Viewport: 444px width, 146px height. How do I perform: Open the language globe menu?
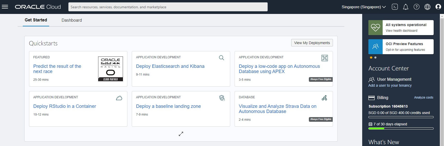(x=427, y=7)
